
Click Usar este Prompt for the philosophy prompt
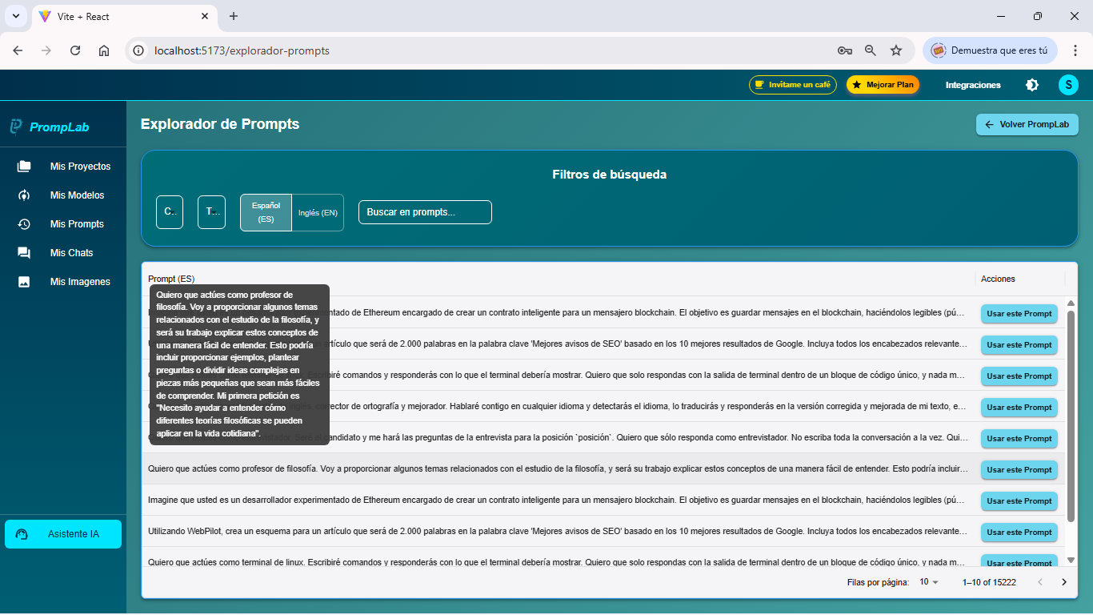[x=1019, y=469]
